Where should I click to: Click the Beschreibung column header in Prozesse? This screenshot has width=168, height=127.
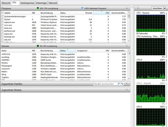coord(49,13)
